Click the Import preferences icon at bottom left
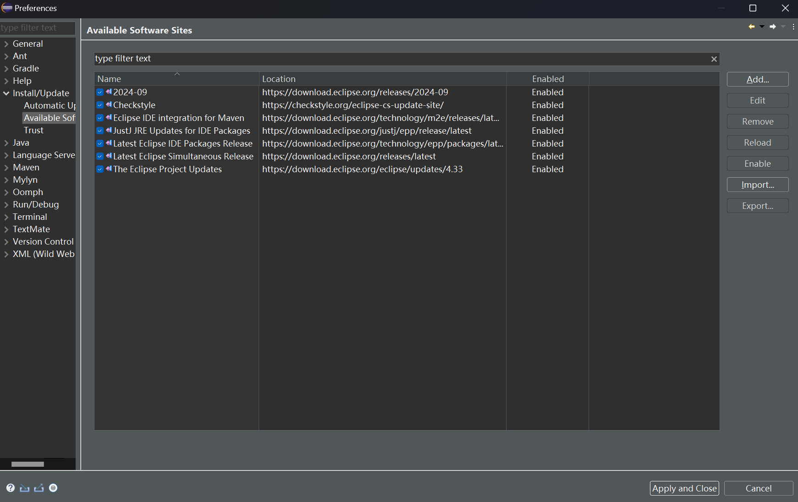This screenshot has width=798, height=502. pos(25,488)
